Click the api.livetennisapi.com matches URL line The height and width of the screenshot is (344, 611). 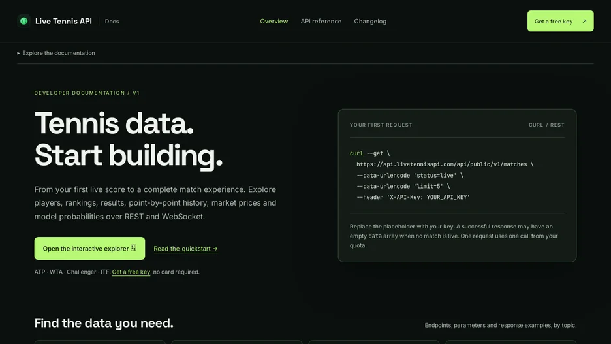pos(445,164)
